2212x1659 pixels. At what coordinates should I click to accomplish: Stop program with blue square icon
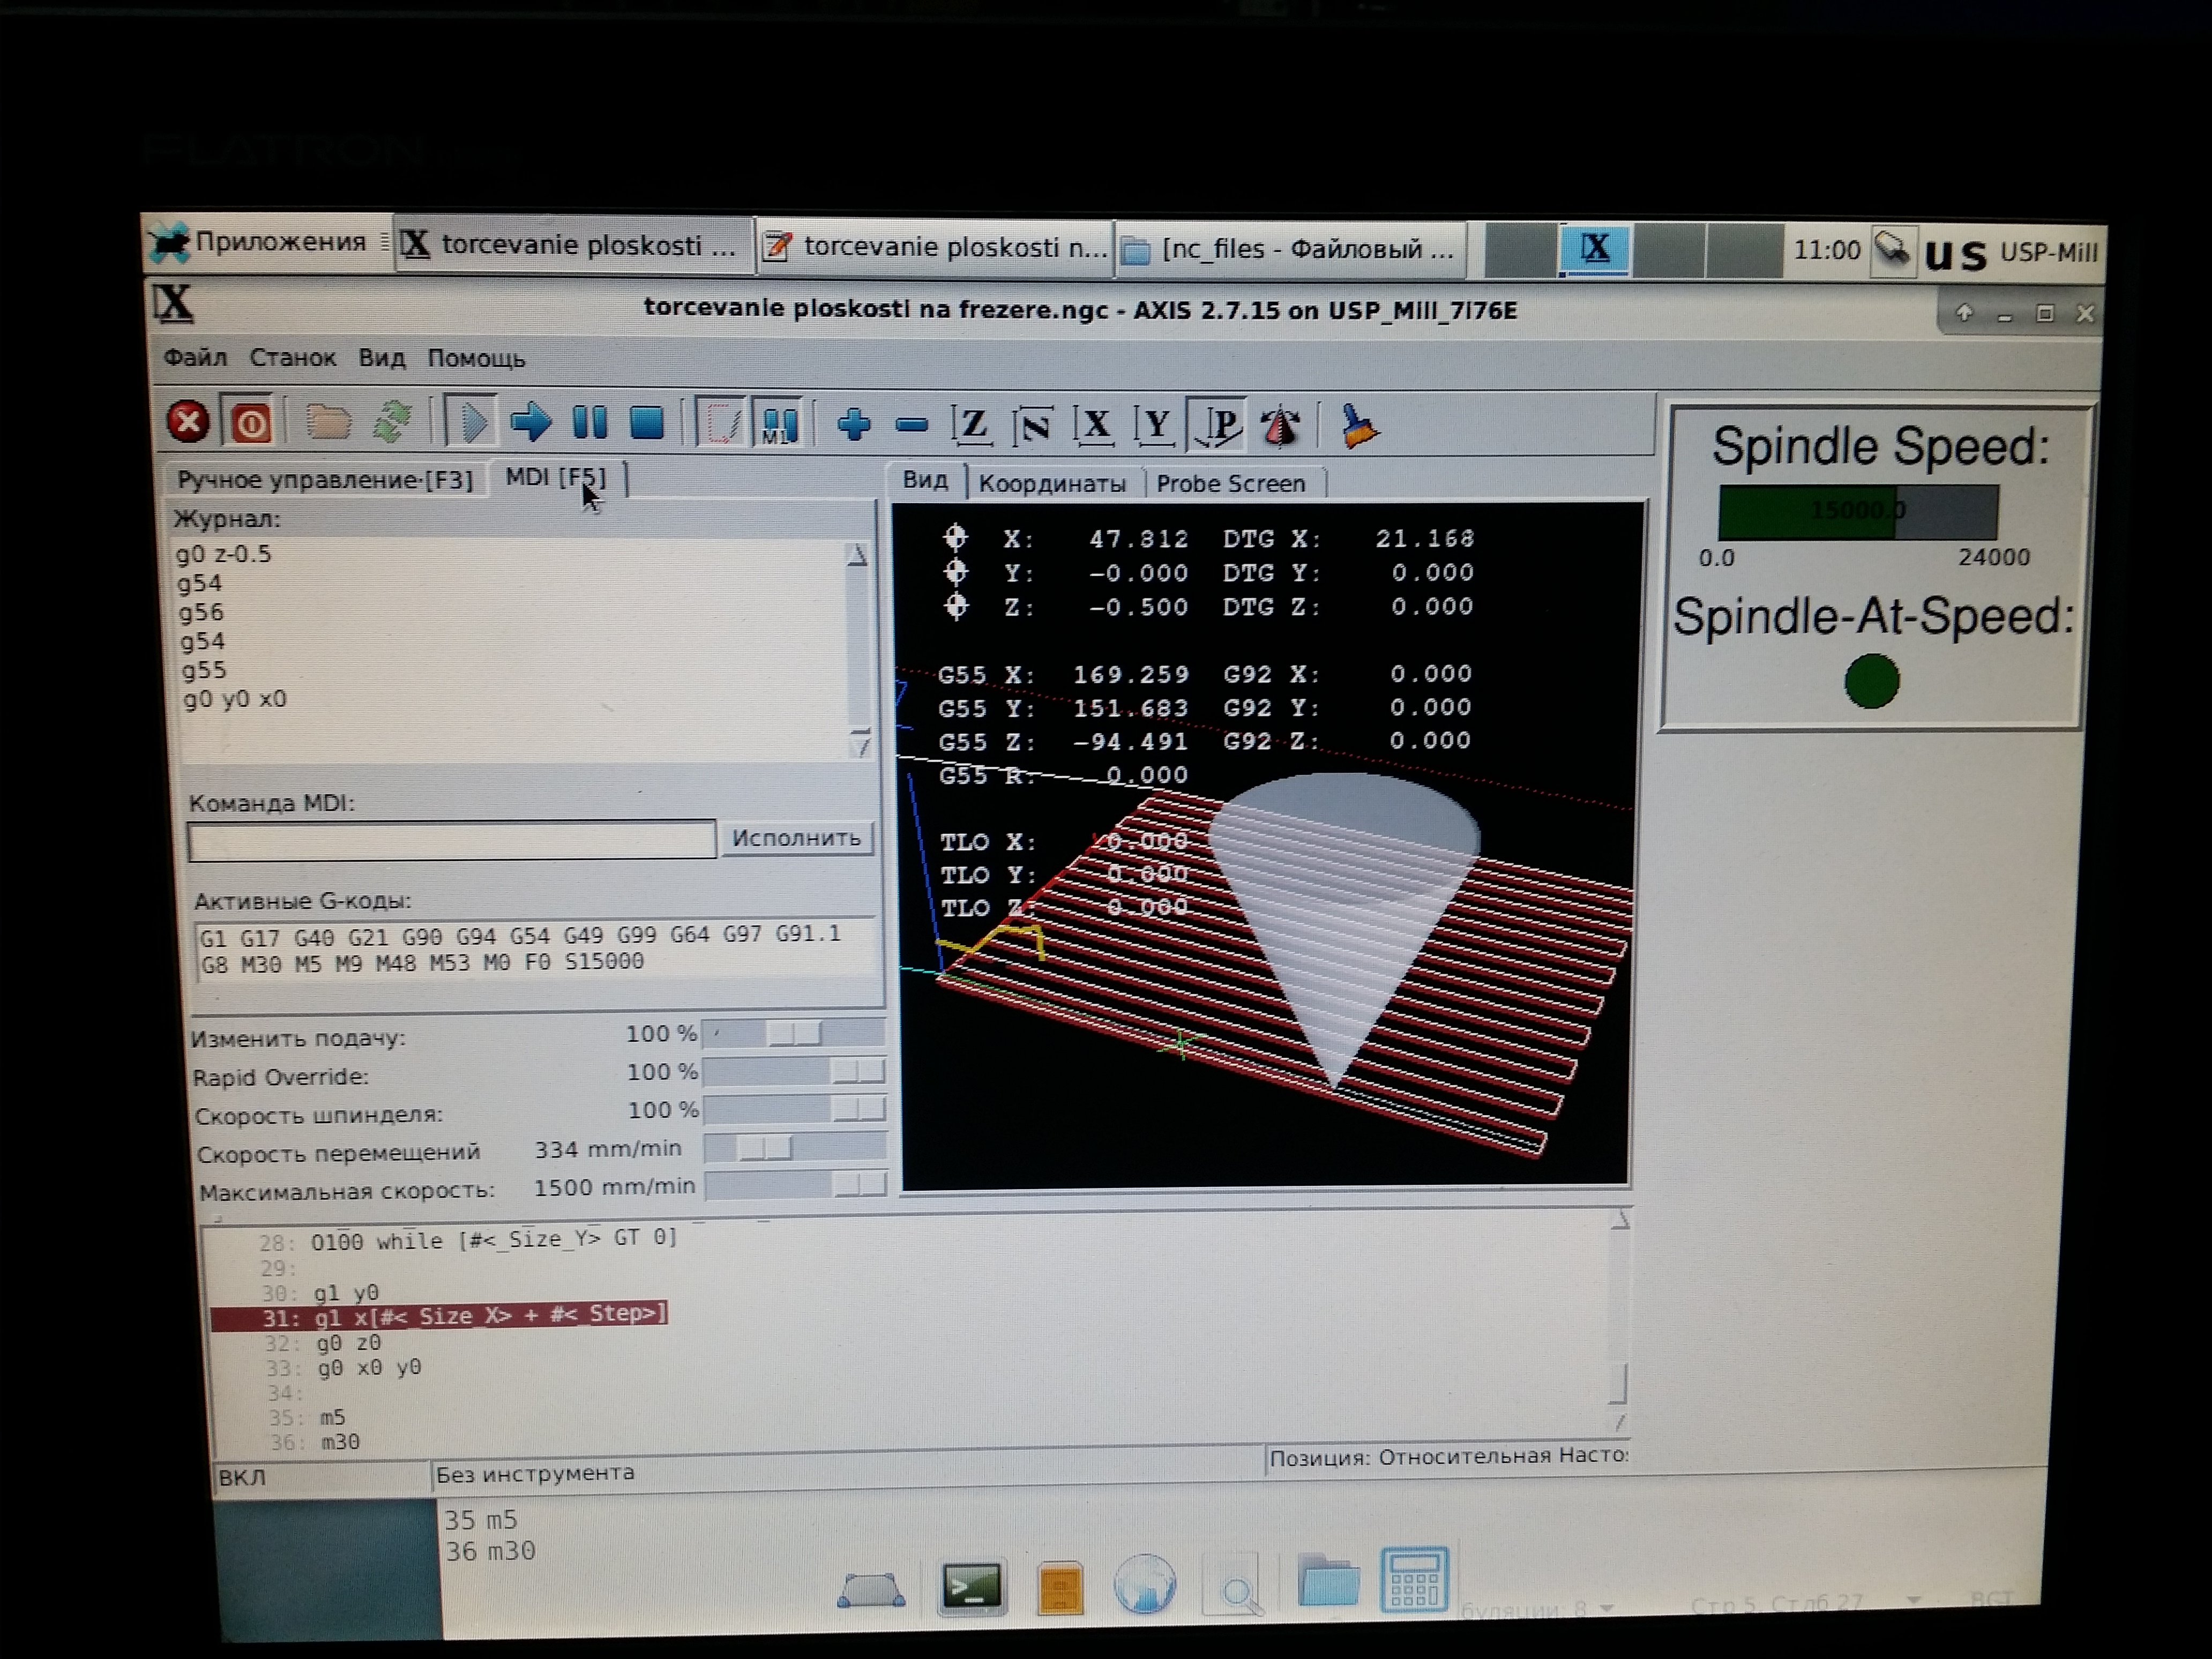coord(647,423)
